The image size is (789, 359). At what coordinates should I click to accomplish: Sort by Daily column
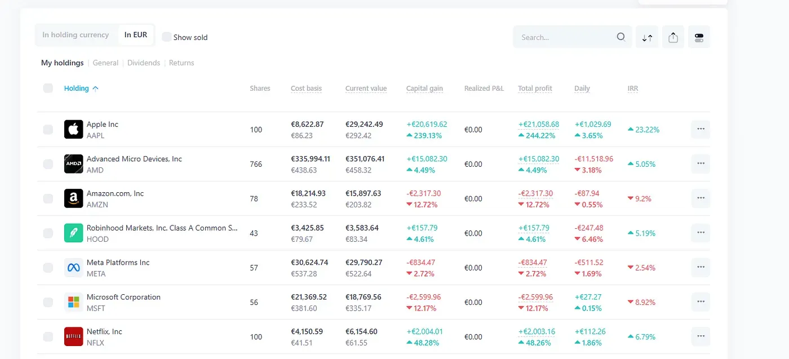point(582,88)
